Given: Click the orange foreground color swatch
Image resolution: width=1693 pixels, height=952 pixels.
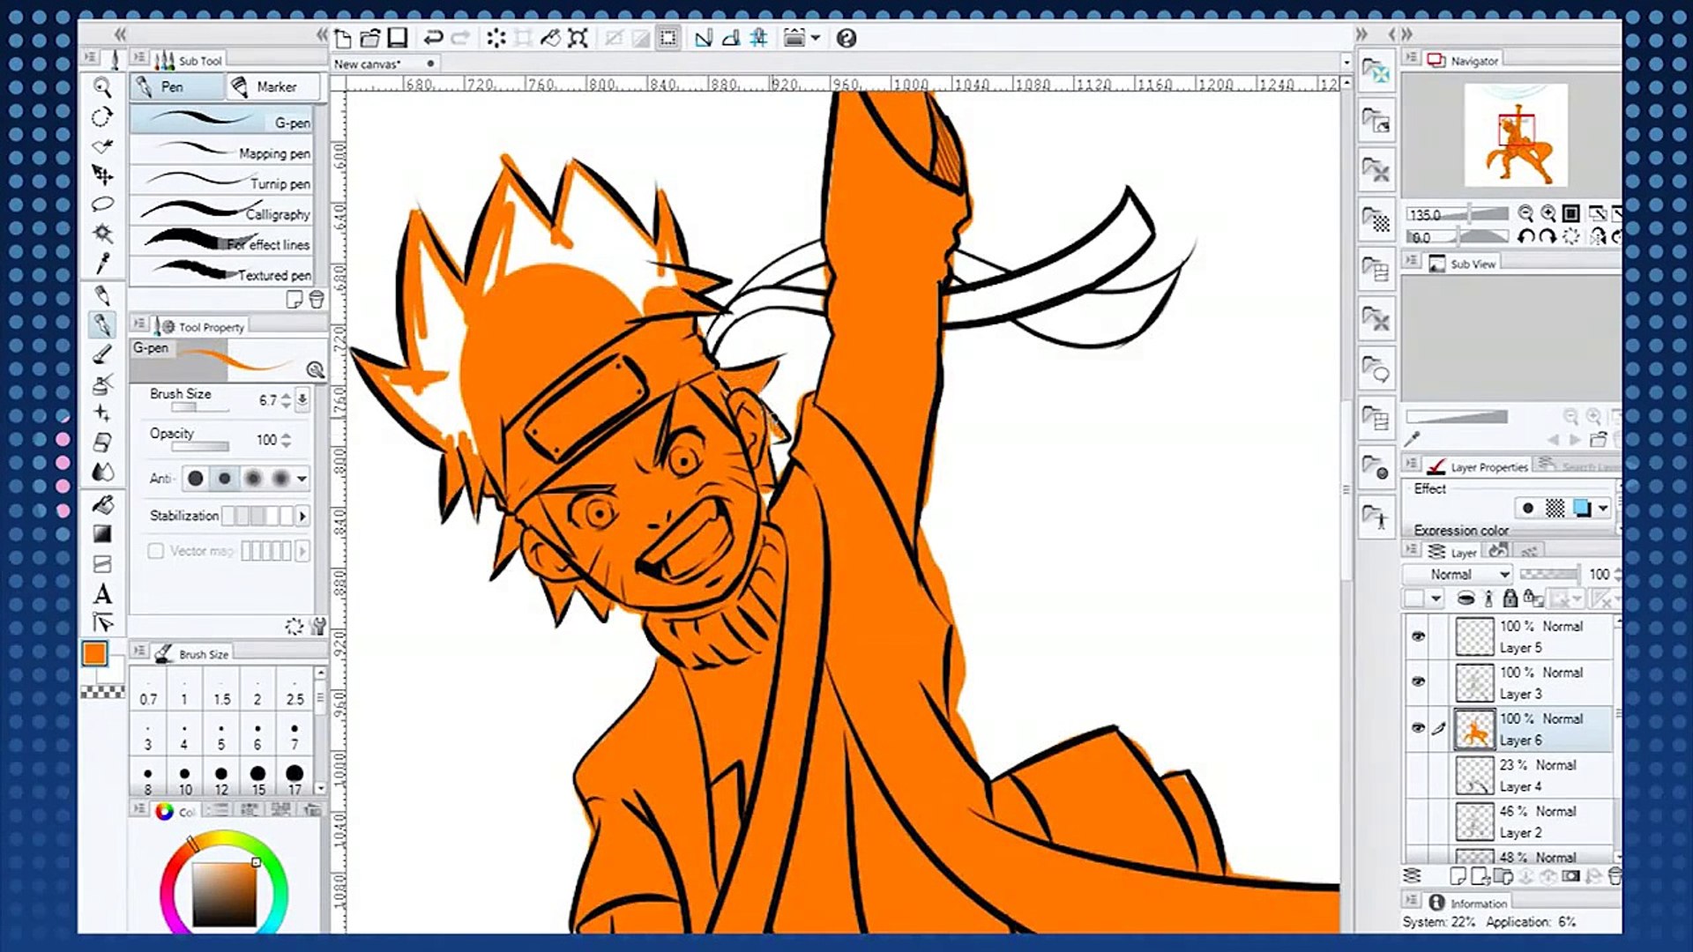Looking at the screenshot, I should pos(94,653).
